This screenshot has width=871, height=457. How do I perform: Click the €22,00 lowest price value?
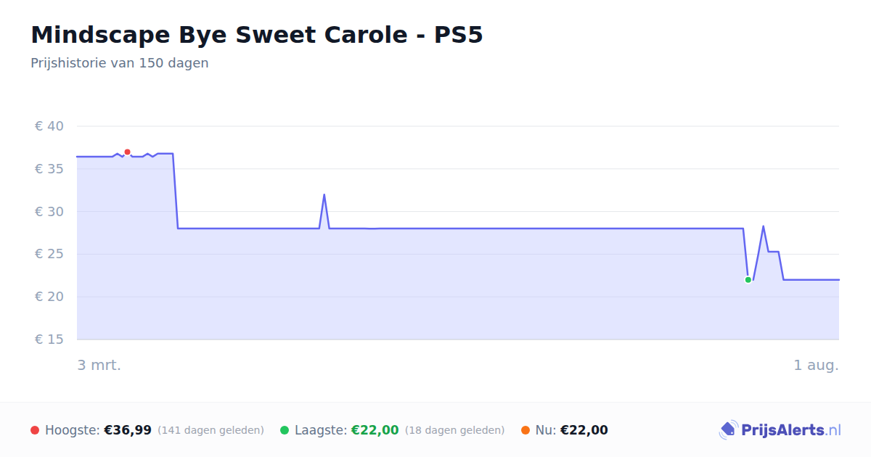click(375, 430)
